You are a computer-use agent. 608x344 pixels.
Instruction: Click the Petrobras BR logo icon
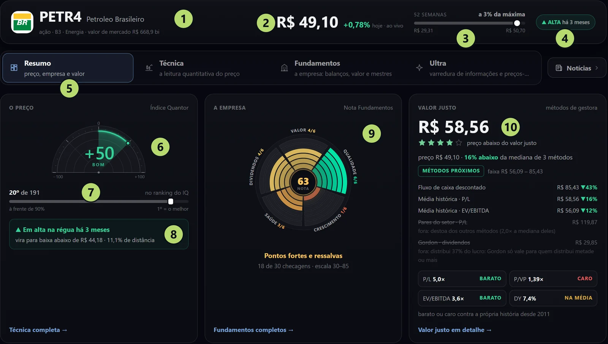click(x=22, y=22)
